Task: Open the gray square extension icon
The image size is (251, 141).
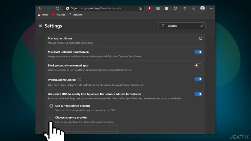Action: 158,8
